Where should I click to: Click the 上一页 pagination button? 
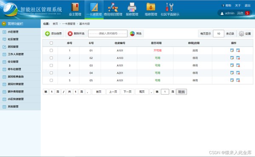(113, 92)
